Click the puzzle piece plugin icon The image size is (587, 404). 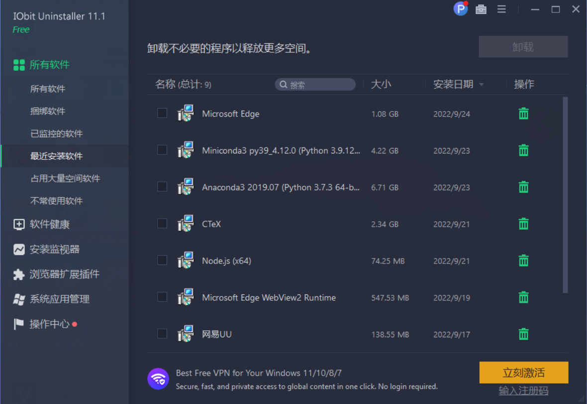(19, 274)
